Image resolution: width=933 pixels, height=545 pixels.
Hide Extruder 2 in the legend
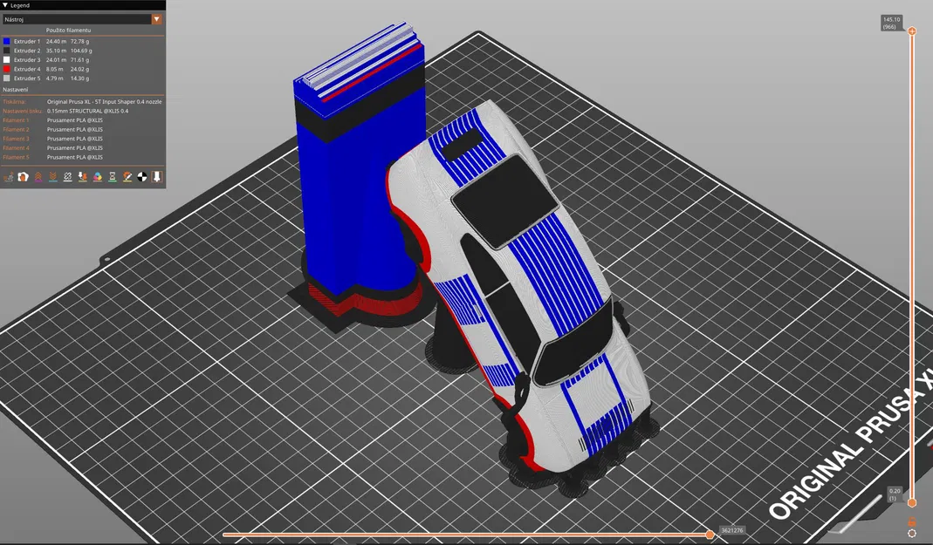coord(27,51)
